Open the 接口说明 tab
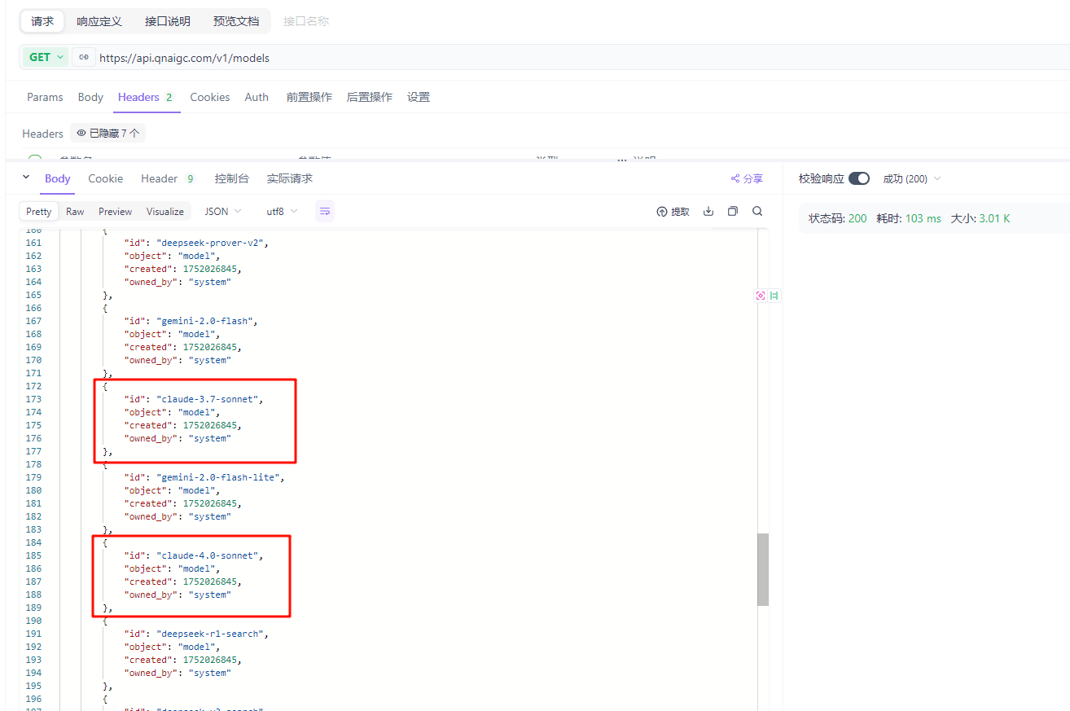The height and width of the screenshot is (711, 1070). click(168, 21)
